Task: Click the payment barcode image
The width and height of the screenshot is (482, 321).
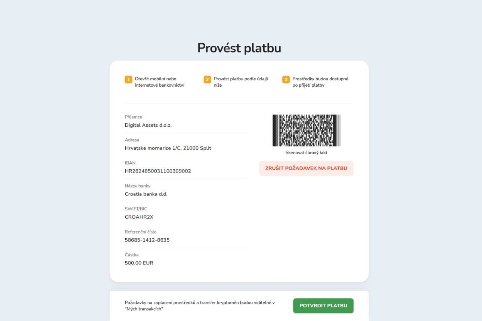Action: 306,130
